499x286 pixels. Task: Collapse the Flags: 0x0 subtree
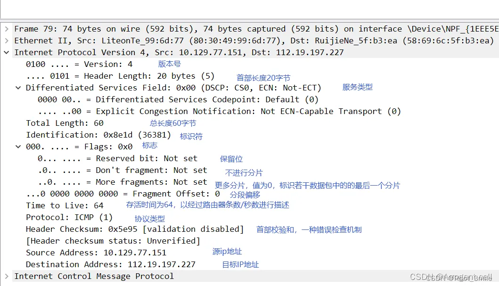(x=18, y=147)
